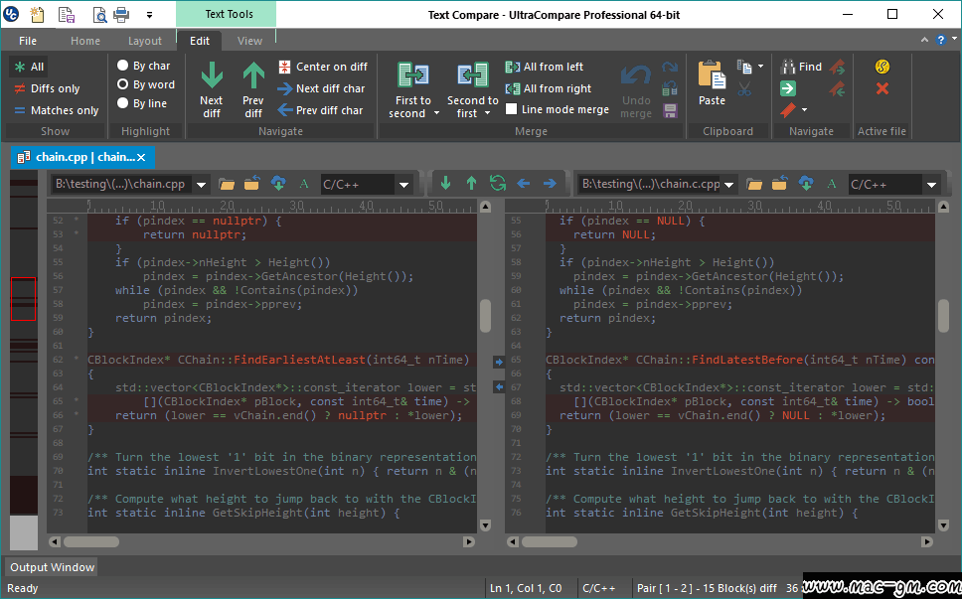
Task: Open the File menu tab
Action: coord(28,41)
